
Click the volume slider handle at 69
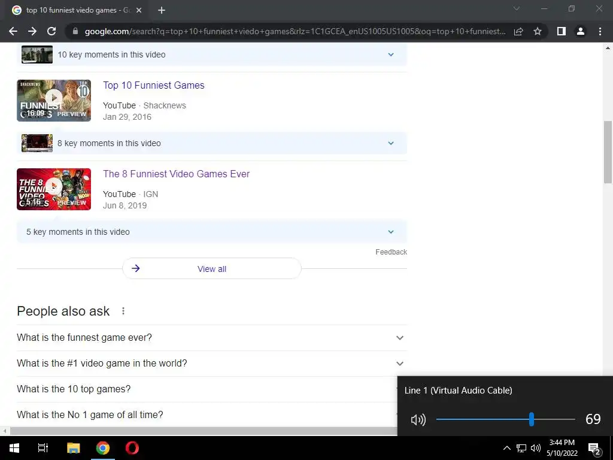pos(532,419)
